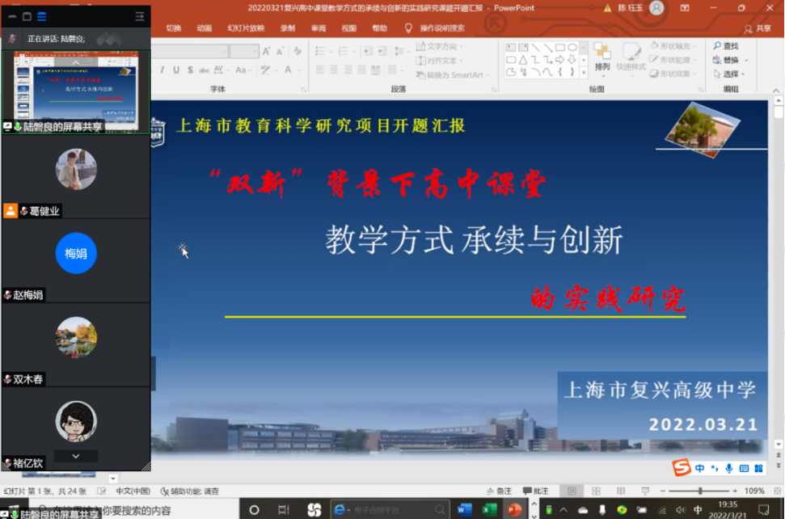Collapse participant list using the up chevron
785x519 pixels.
(x=76, y=62)
